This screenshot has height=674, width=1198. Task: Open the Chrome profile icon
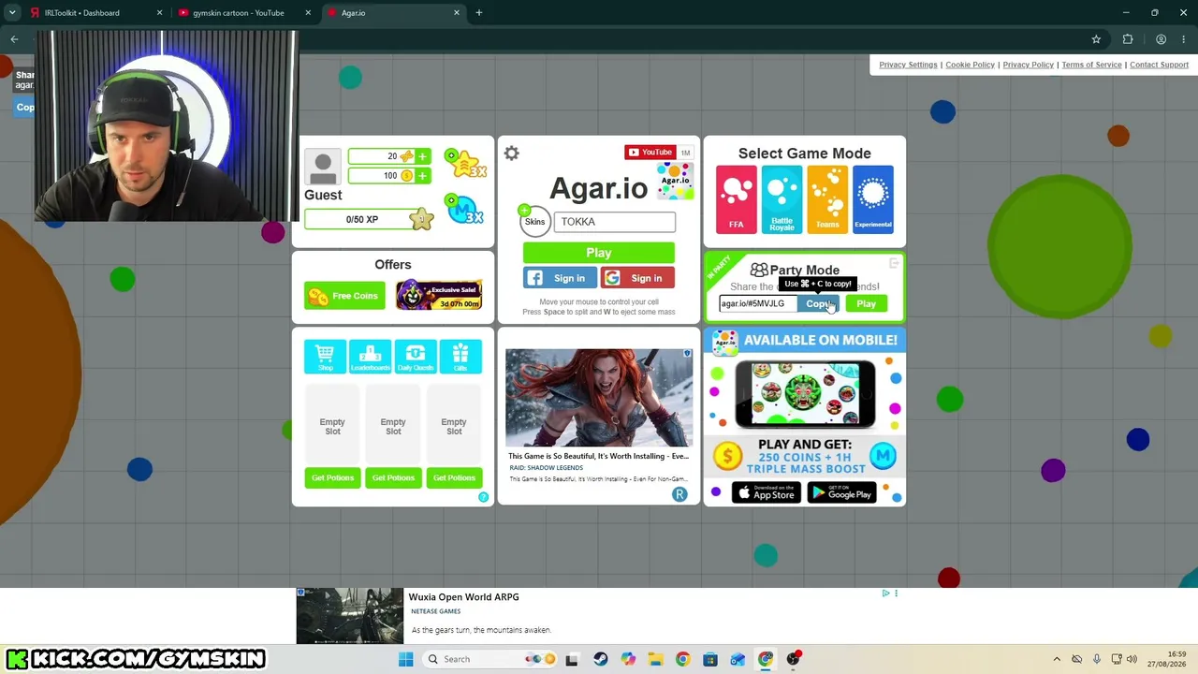[x=1161, y=39]
